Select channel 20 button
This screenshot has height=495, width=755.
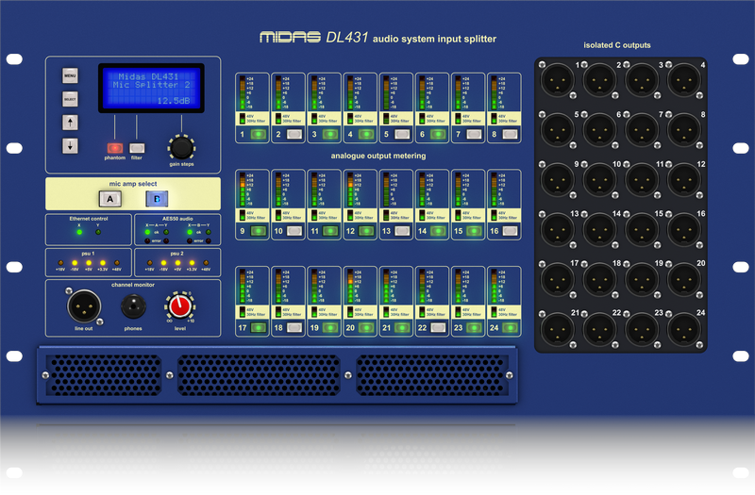pos(366,327)
